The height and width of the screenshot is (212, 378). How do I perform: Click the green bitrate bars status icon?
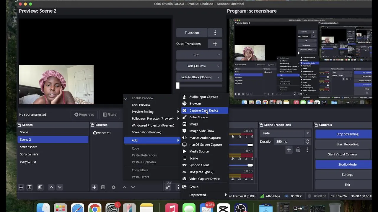click(262, 196)
